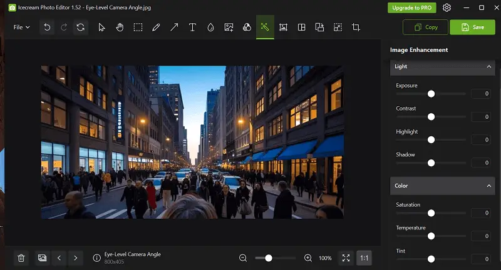Fit image to screen icon
This screenshot has width=501, height=270.
[346, 258]
